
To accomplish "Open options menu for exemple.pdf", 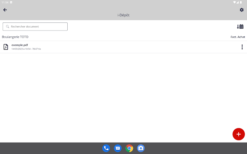I will [x=242, y=47].
